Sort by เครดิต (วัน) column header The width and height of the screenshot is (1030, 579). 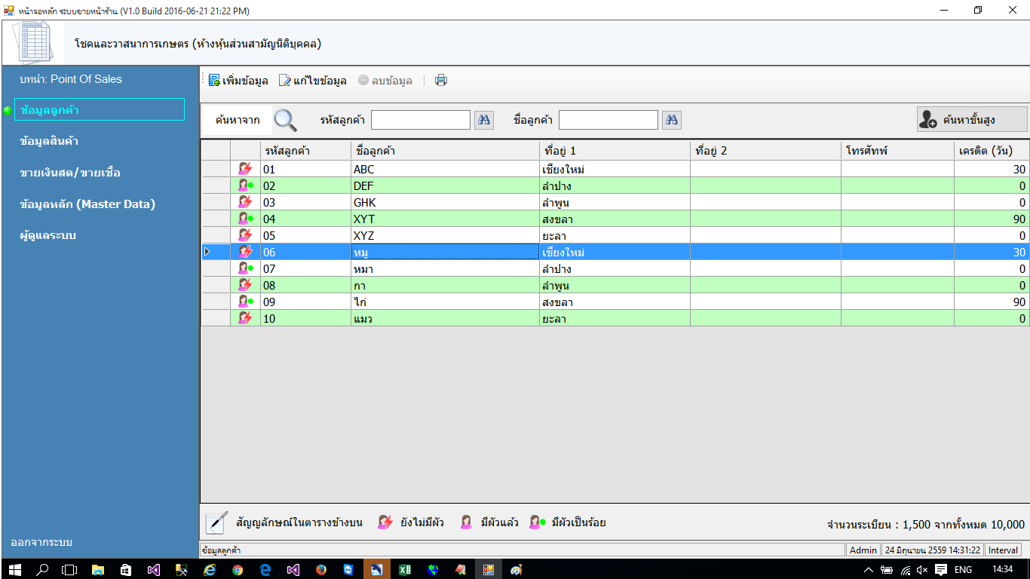coord(990,151)
